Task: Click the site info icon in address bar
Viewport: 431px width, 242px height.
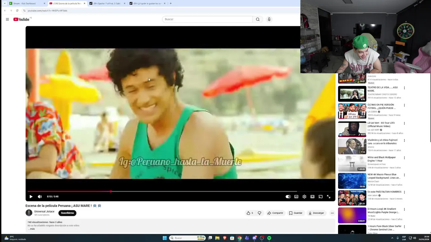Action: pos(24,10)
